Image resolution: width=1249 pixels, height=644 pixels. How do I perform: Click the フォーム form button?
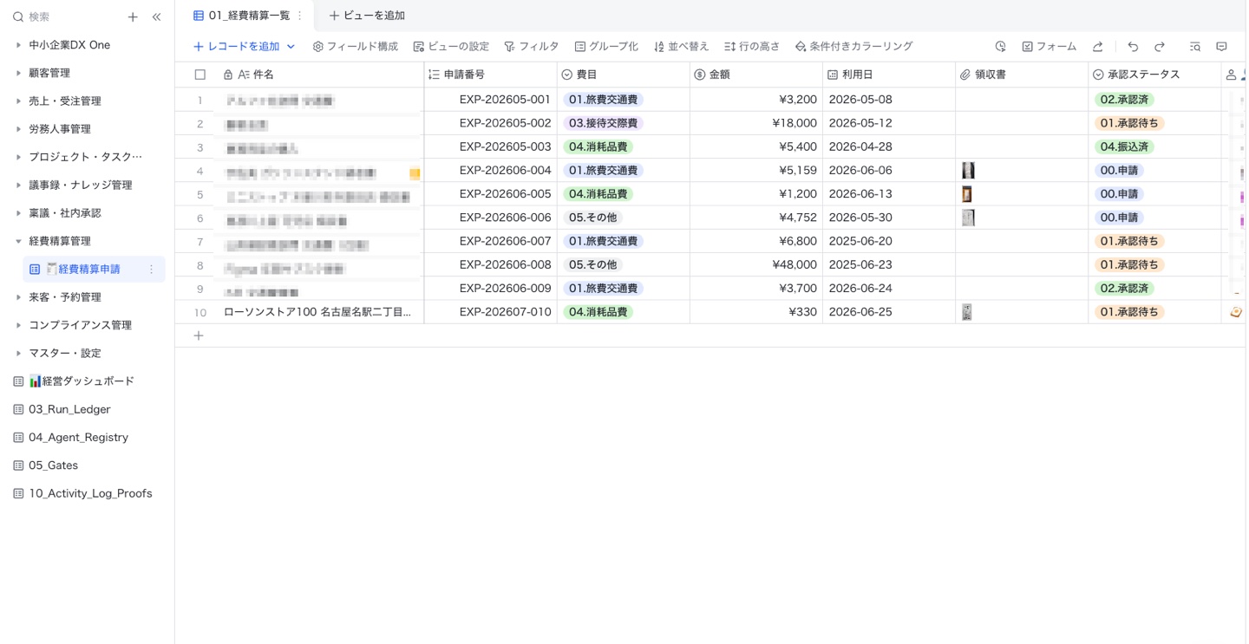click(x=1049, y=47)
